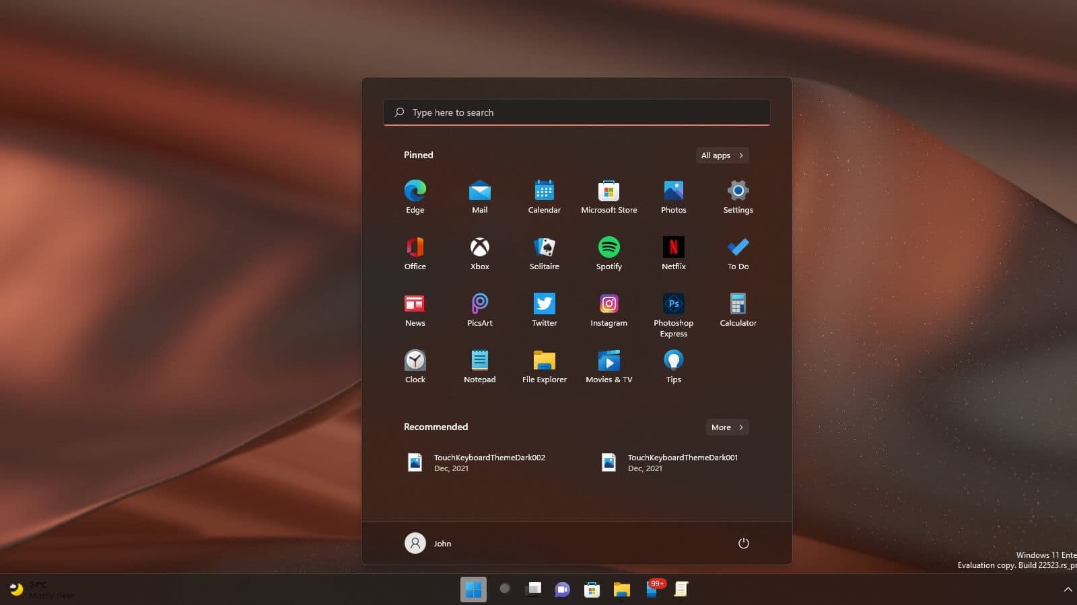Open File Explorer from the taskbar
The image size is (1077, 605).
(x=621, y=590)
